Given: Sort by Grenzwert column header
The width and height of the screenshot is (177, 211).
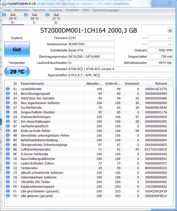Looking at the screenshot, I should [131, 83].
